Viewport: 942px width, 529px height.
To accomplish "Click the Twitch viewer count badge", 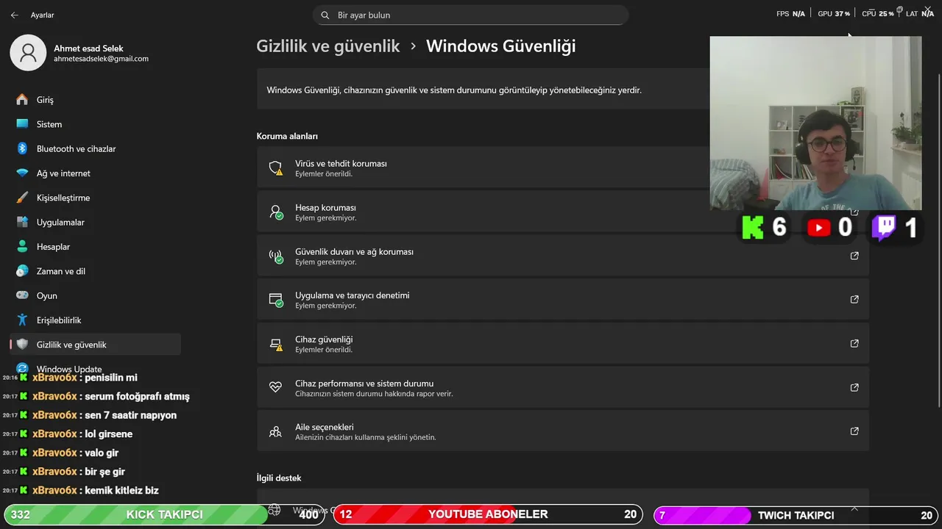I will (x=894, y=228).
